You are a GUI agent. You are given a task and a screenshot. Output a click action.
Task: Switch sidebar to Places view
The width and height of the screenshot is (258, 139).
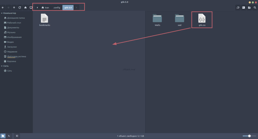pyautogui.click(x=3, y=136)
